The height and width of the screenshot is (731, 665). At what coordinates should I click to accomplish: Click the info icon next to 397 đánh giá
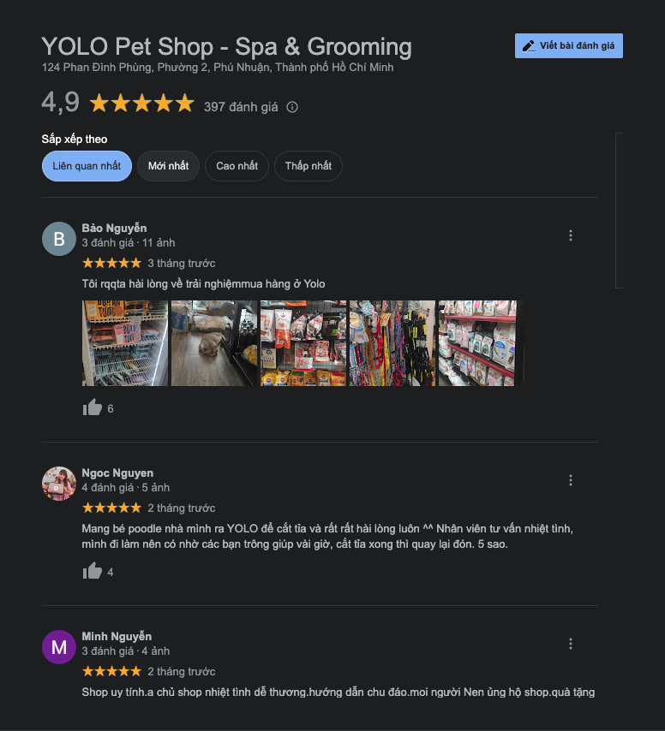292,107
